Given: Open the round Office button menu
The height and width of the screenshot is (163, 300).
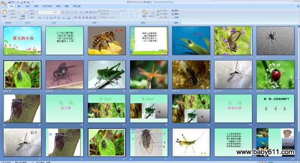Looking at the screenshot, I should tap(3, 3).
